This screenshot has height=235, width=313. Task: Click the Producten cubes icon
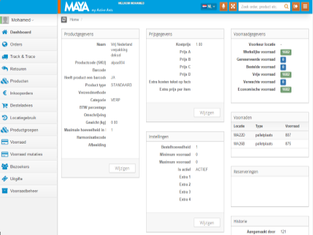tap(5, 81)
